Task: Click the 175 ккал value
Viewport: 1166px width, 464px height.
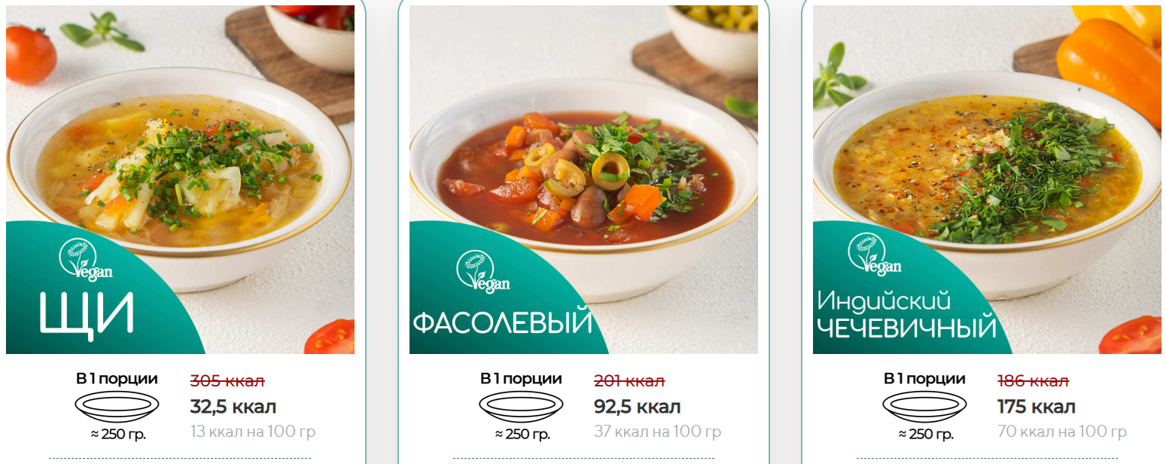Action: (x=1037, y=408)
